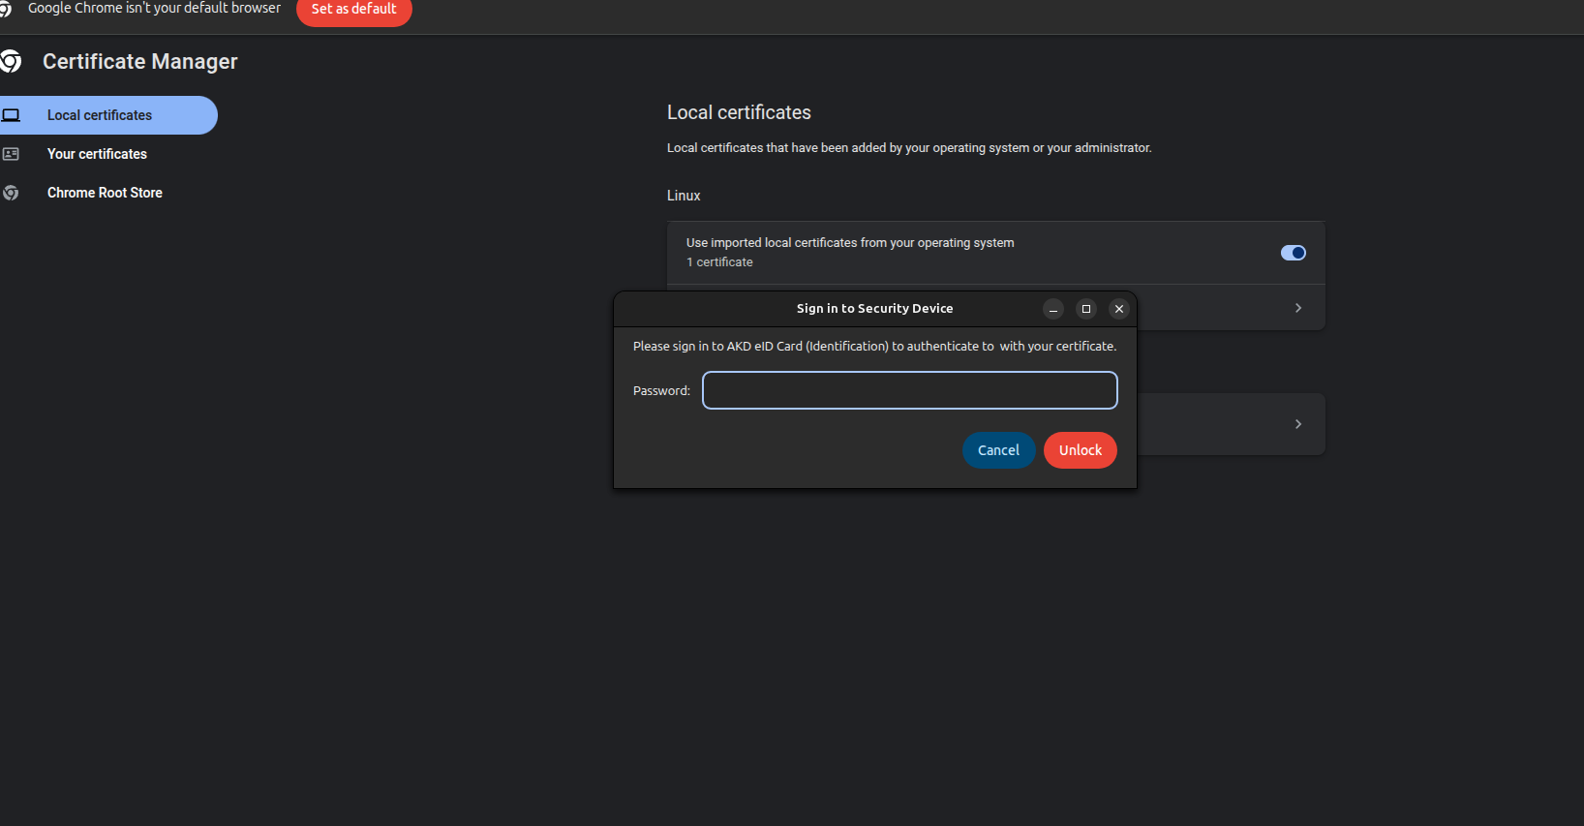The image size is (1584, 826).
Task: Open the chevron in the lower certificates card
Action: tap(1298, 424)
